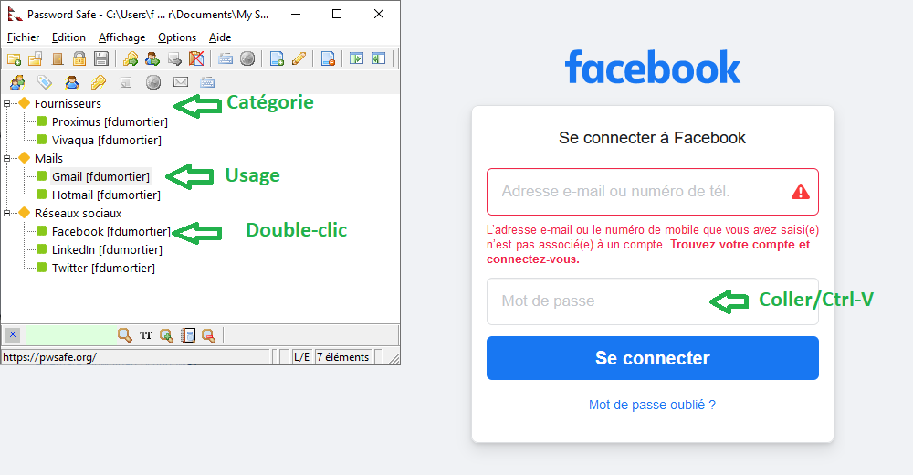
Task: Select the Facebook [fdumortier] entry
Action: [110, 231]
